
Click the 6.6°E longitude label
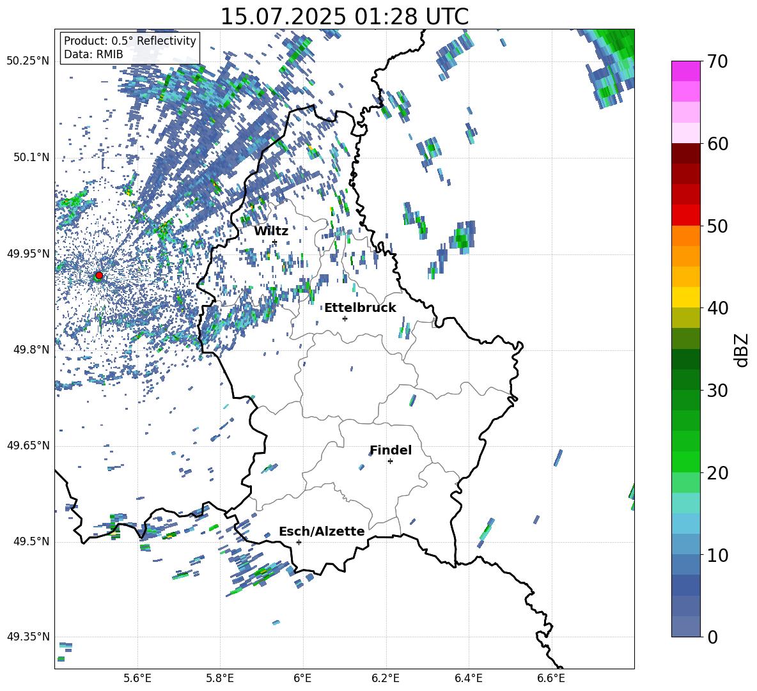click(551, 678)
